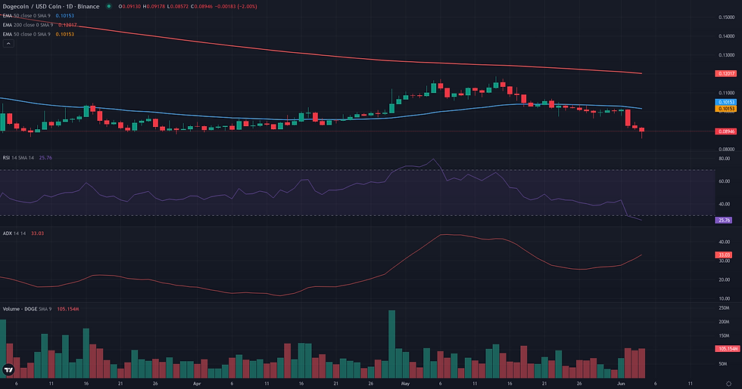Select the EMA 50 legend with orange value
742x389 pixels.
click(39, 35)
